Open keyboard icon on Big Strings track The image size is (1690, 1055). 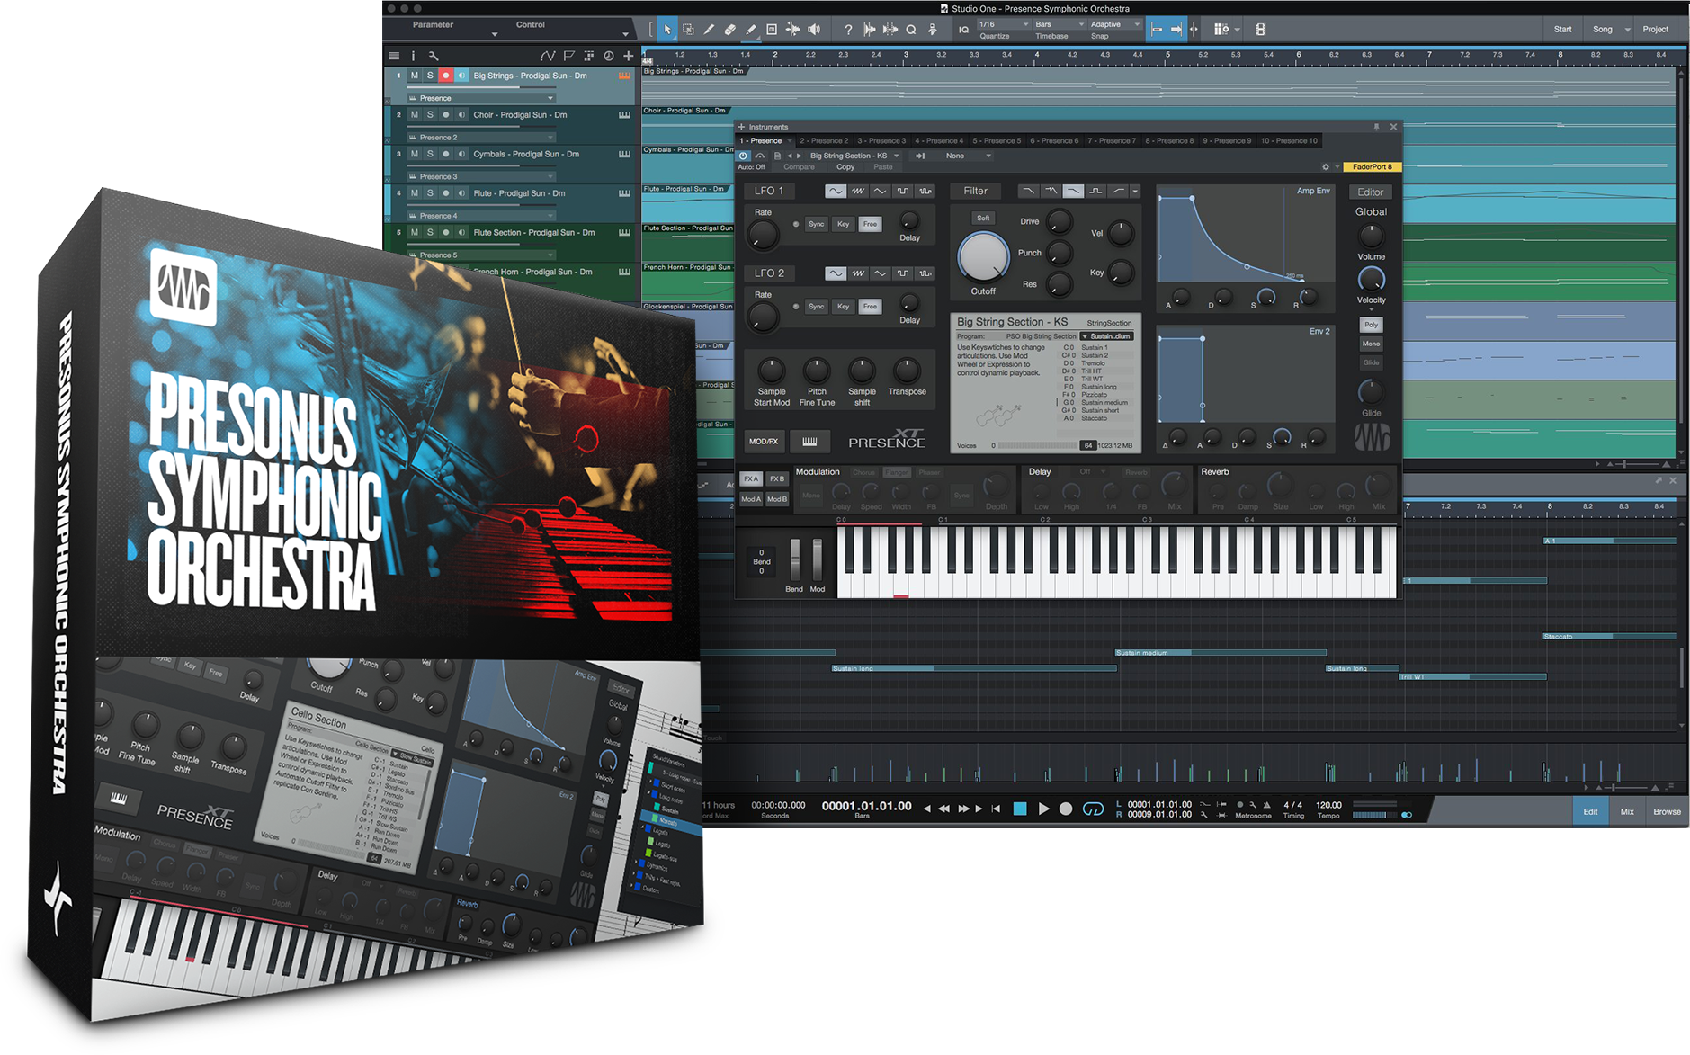[624, 76]
